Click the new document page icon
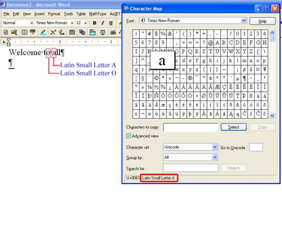 (6, 32)
